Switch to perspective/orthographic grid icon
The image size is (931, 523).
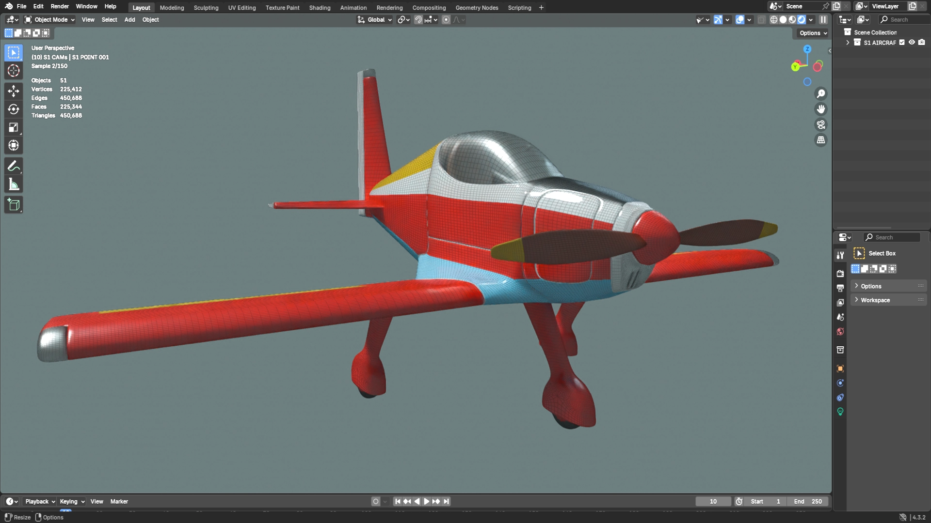[x=820, y=140]
